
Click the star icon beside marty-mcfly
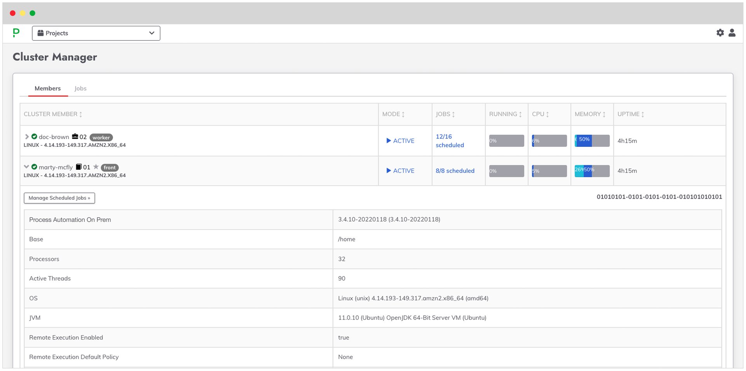[x=96, y=167]
